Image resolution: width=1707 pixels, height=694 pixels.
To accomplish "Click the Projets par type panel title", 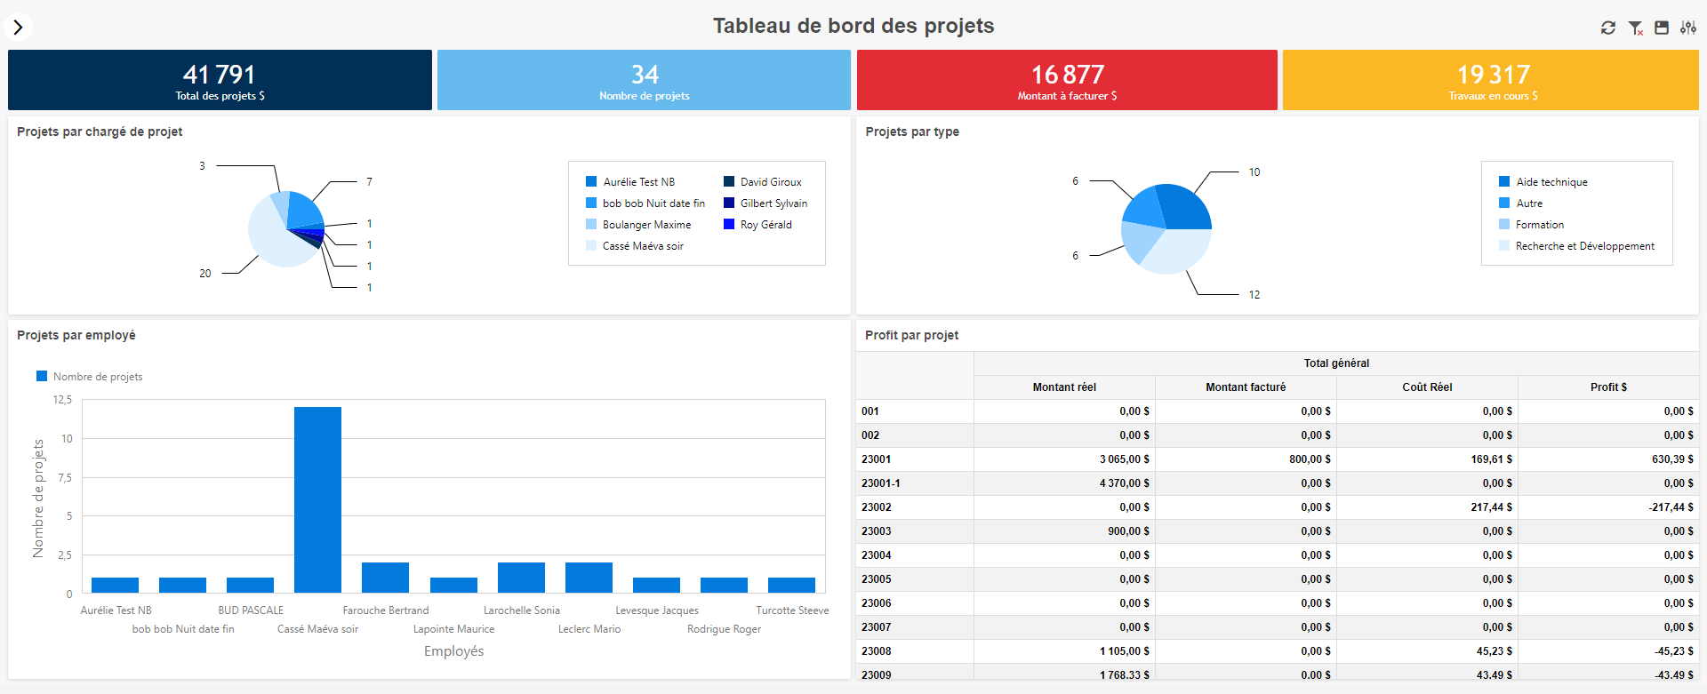I will click(912, 132).
